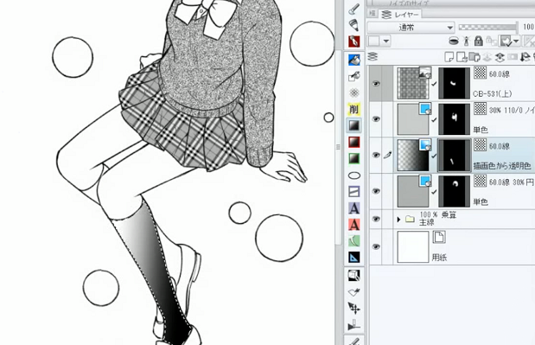Click the opacity value 100 field

pos(527,27)
